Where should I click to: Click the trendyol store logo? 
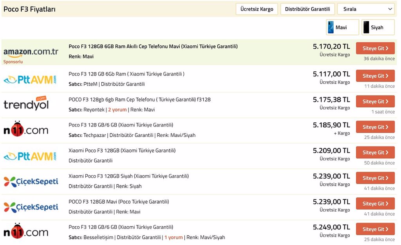(x=26, y=103)
